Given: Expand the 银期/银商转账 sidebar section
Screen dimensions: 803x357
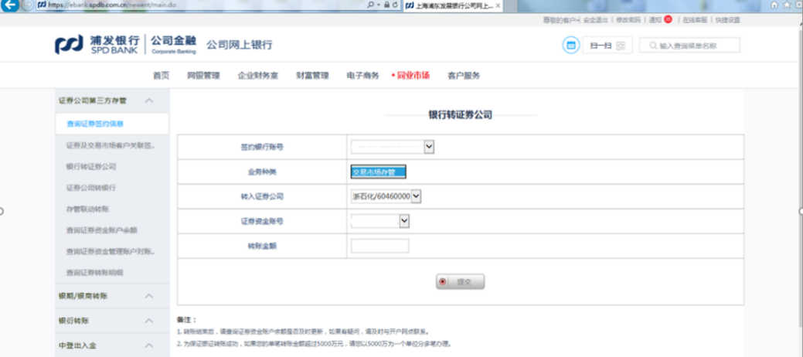Looking at the screenshot, I should [149, 296].
